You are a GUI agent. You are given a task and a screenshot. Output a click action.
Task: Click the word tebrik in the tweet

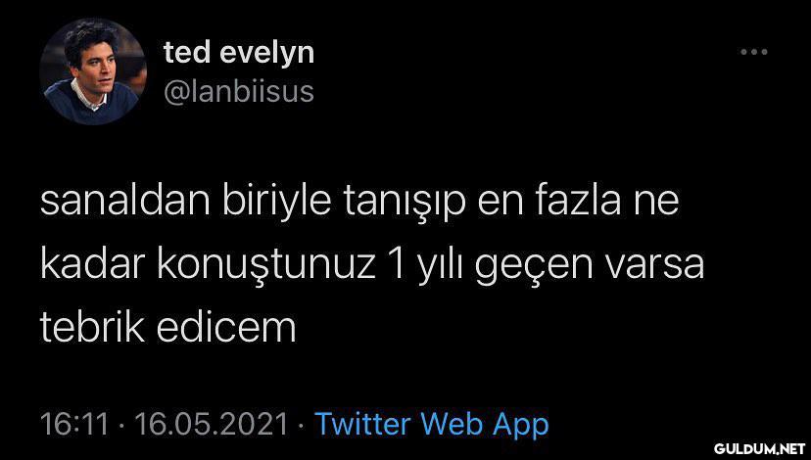(92, 328)
